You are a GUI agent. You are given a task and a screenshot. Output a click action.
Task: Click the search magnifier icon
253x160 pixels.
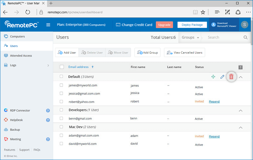245,37
